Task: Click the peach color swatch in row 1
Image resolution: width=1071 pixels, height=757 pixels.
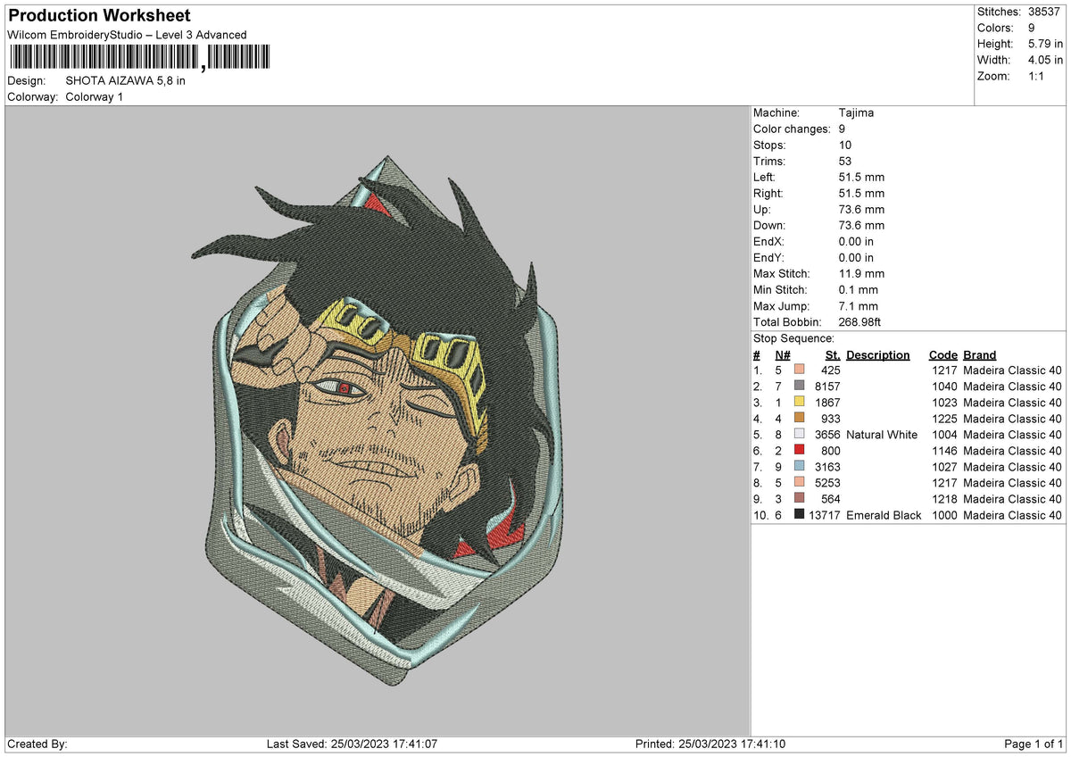Action: point(800,370)
